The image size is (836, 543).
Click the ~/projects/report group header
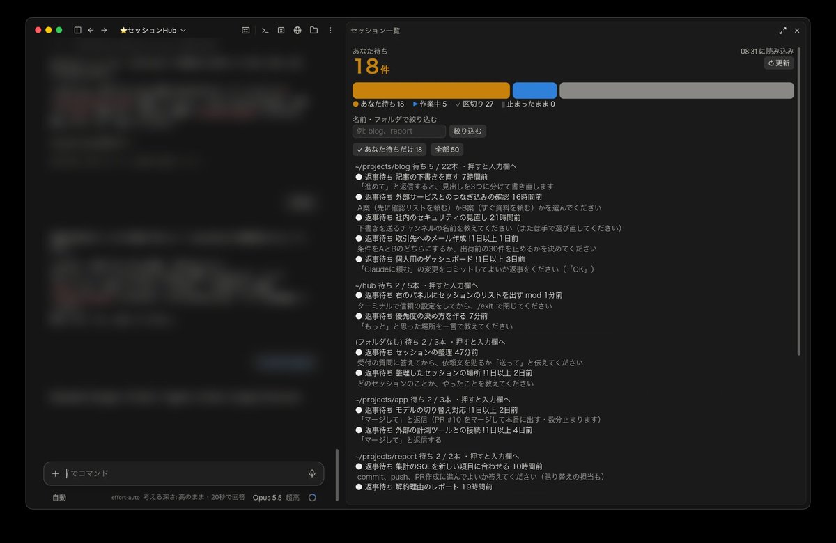pos(437,456)
